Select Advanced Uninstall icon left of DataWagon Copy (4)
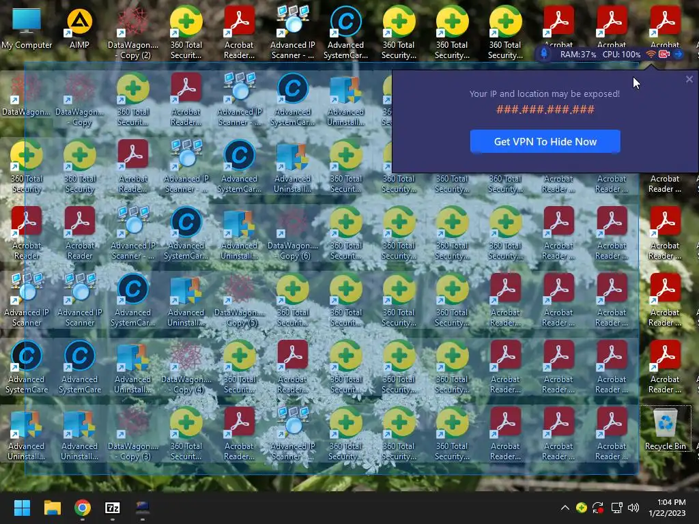The image size is (699, 524). pyautogui.click(x=133, y=367)
